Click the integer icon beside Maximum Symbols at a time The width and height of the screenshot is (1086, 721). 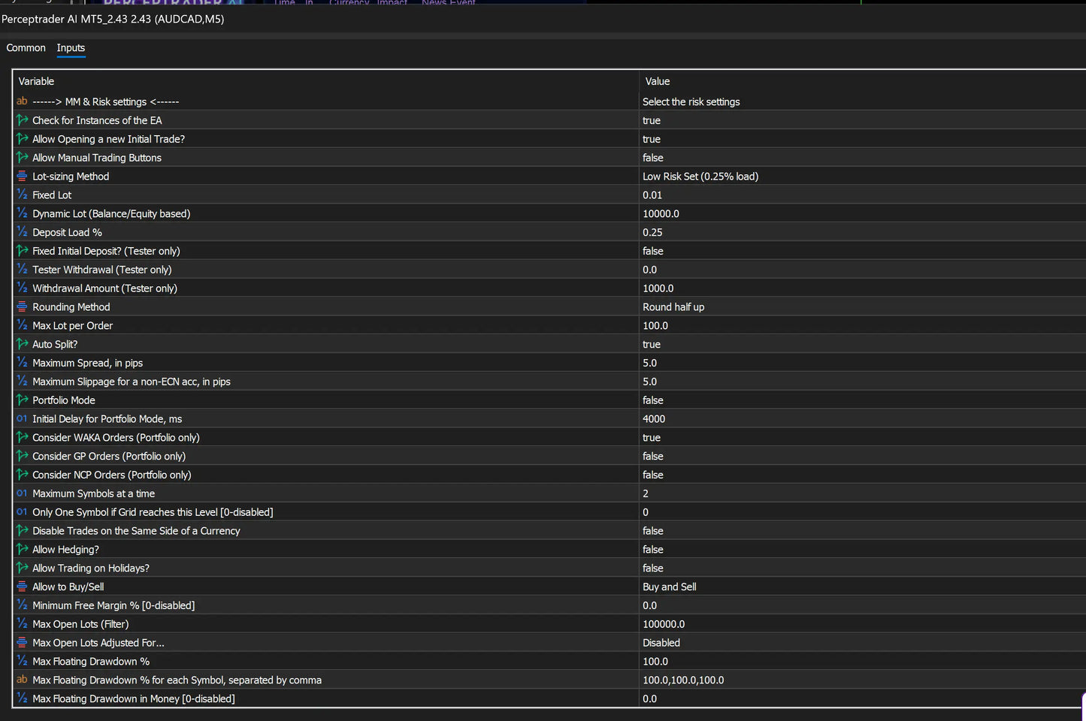22,493
